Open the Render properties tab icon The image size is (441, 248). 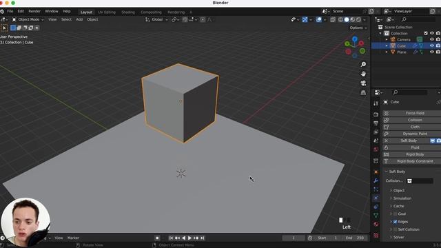click(376, 114)
